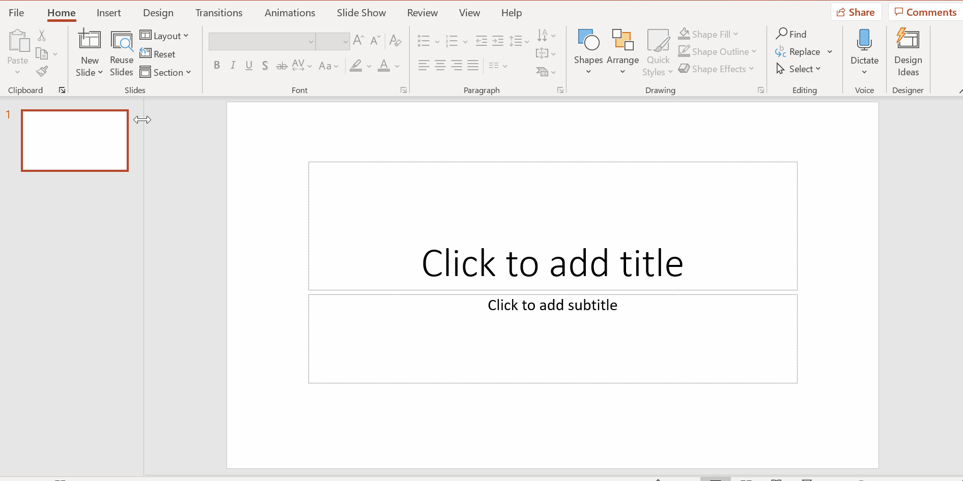This screenshot has width=963, height=481.
Task: Open the Select dropdown in Editing
Action: click(799, 69)
